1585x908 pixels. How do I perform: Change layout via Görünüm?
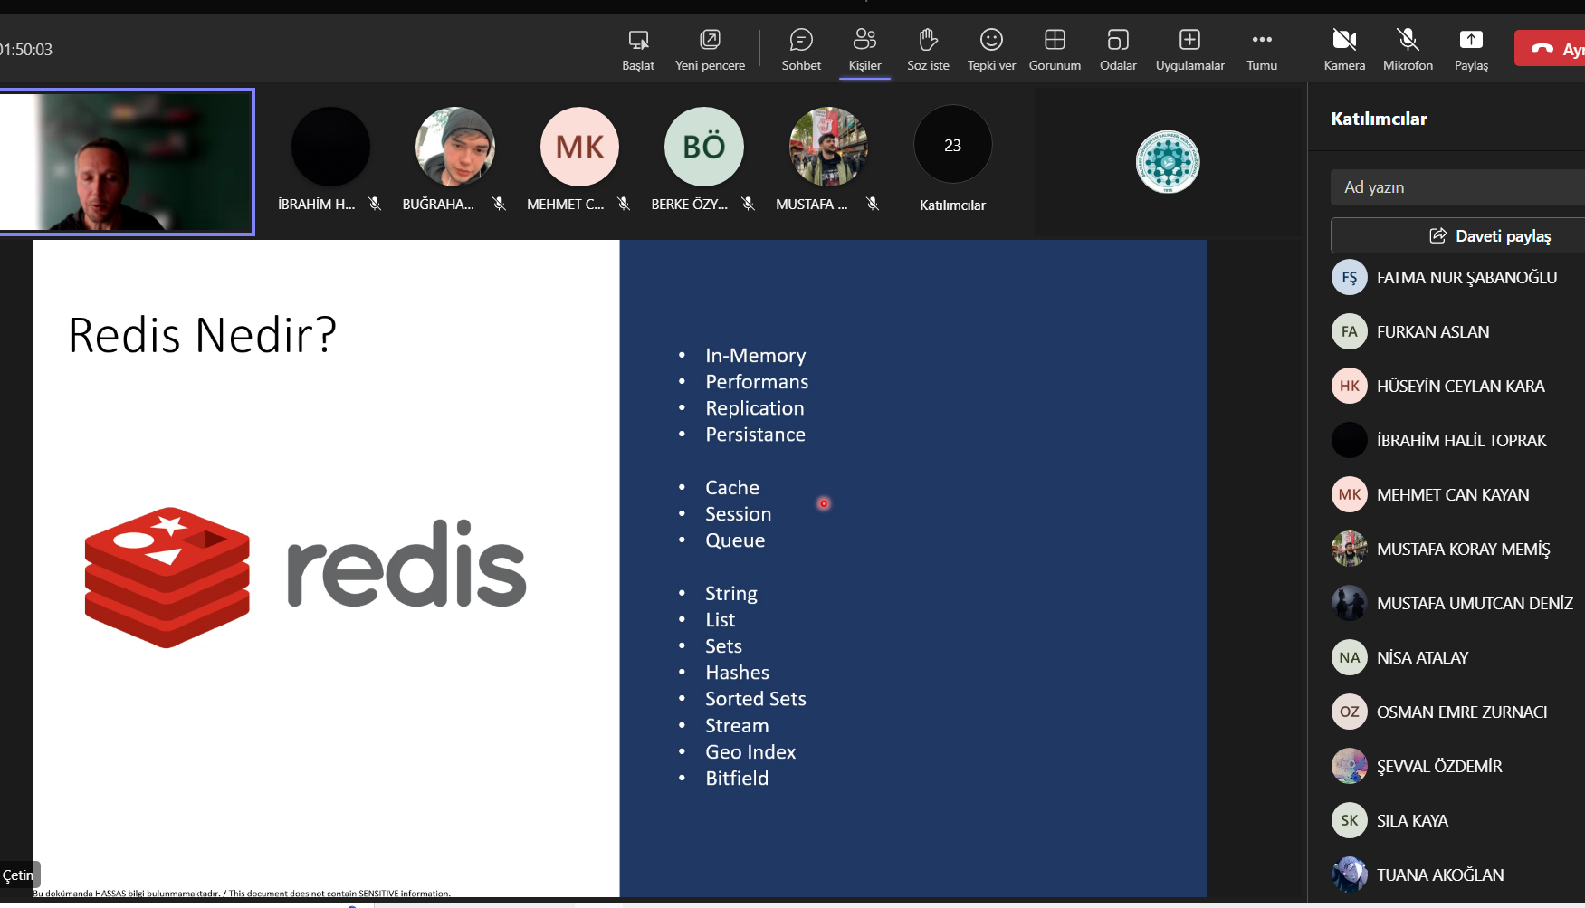(1055, 50)
